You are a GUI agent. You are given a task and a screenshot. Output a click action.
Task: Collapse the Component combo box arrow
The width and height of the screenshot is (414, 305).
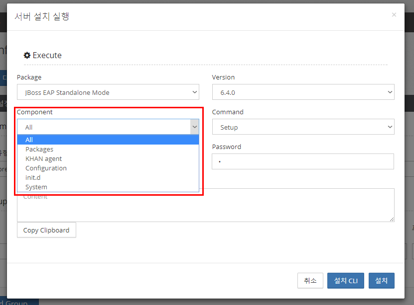[194, 127]
